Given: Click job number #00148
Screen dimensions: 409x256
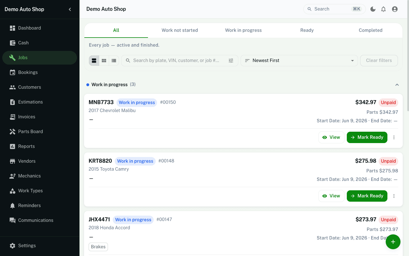Looking at the screenshot, I should 166,161.
